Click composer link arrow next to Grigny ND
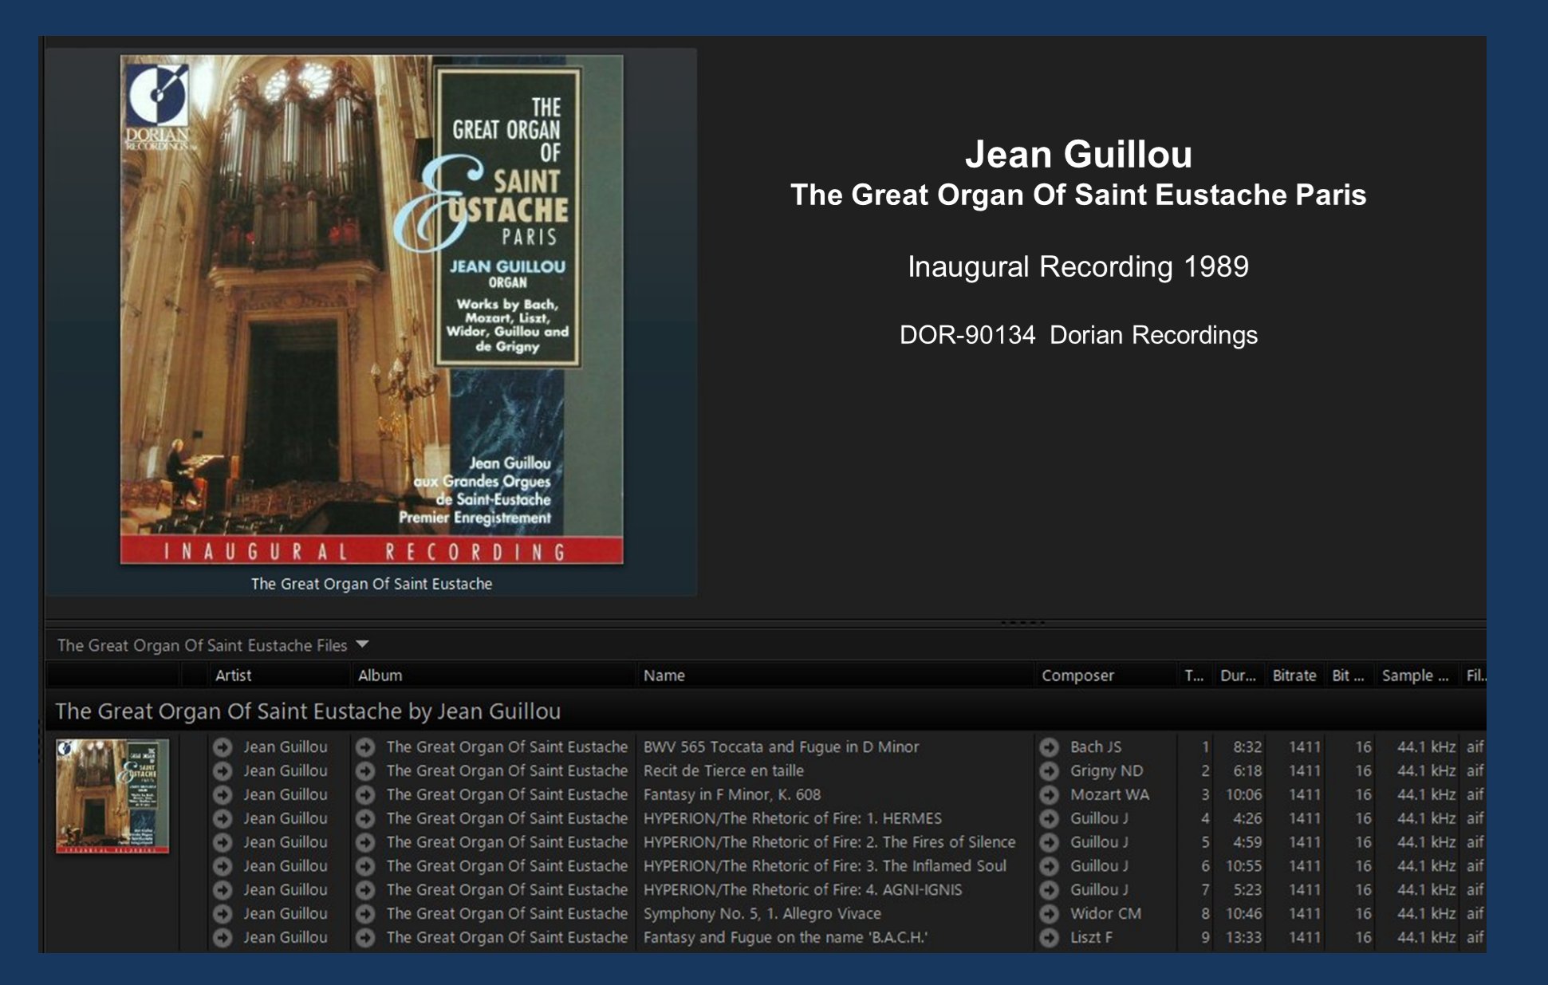This screenshot has height=985, width=1548. pos(1049,771)
